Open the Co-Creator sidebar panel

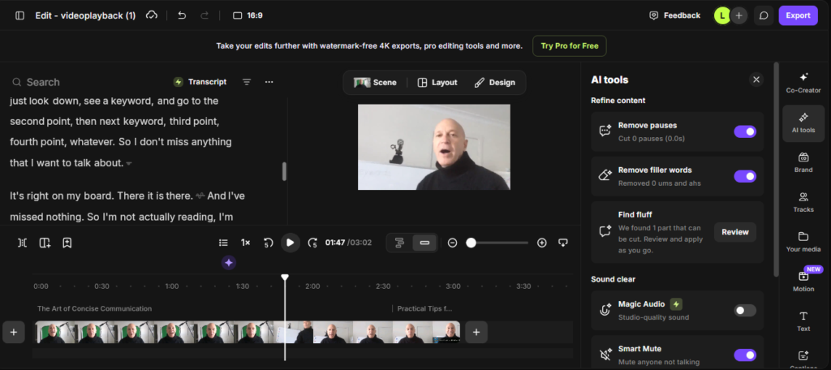coord(803,83)
